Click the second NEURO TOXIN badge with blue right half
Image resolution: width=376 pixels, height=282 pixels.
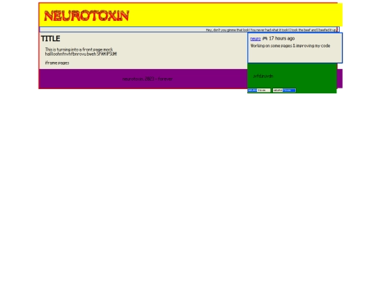click(284, 91)
